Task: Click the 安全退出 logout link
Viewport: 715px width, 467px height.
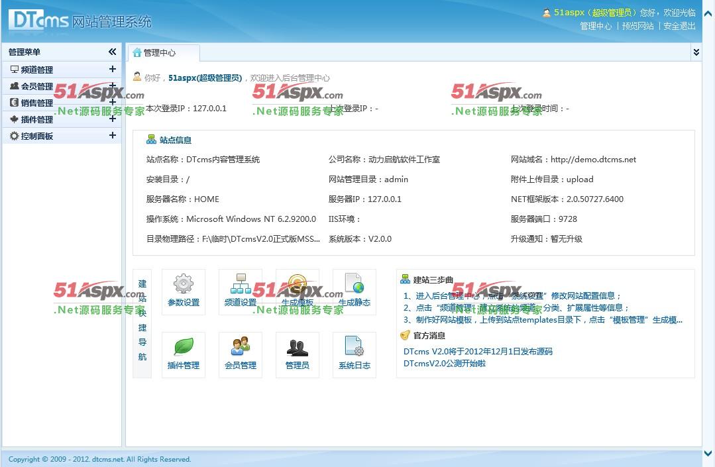Action: coord(679,26)
